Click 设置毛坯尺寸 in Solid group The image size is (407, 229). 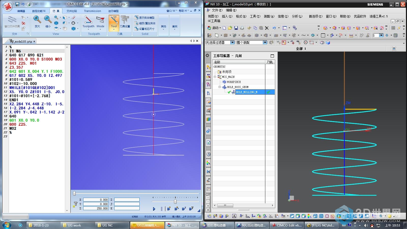144,29
